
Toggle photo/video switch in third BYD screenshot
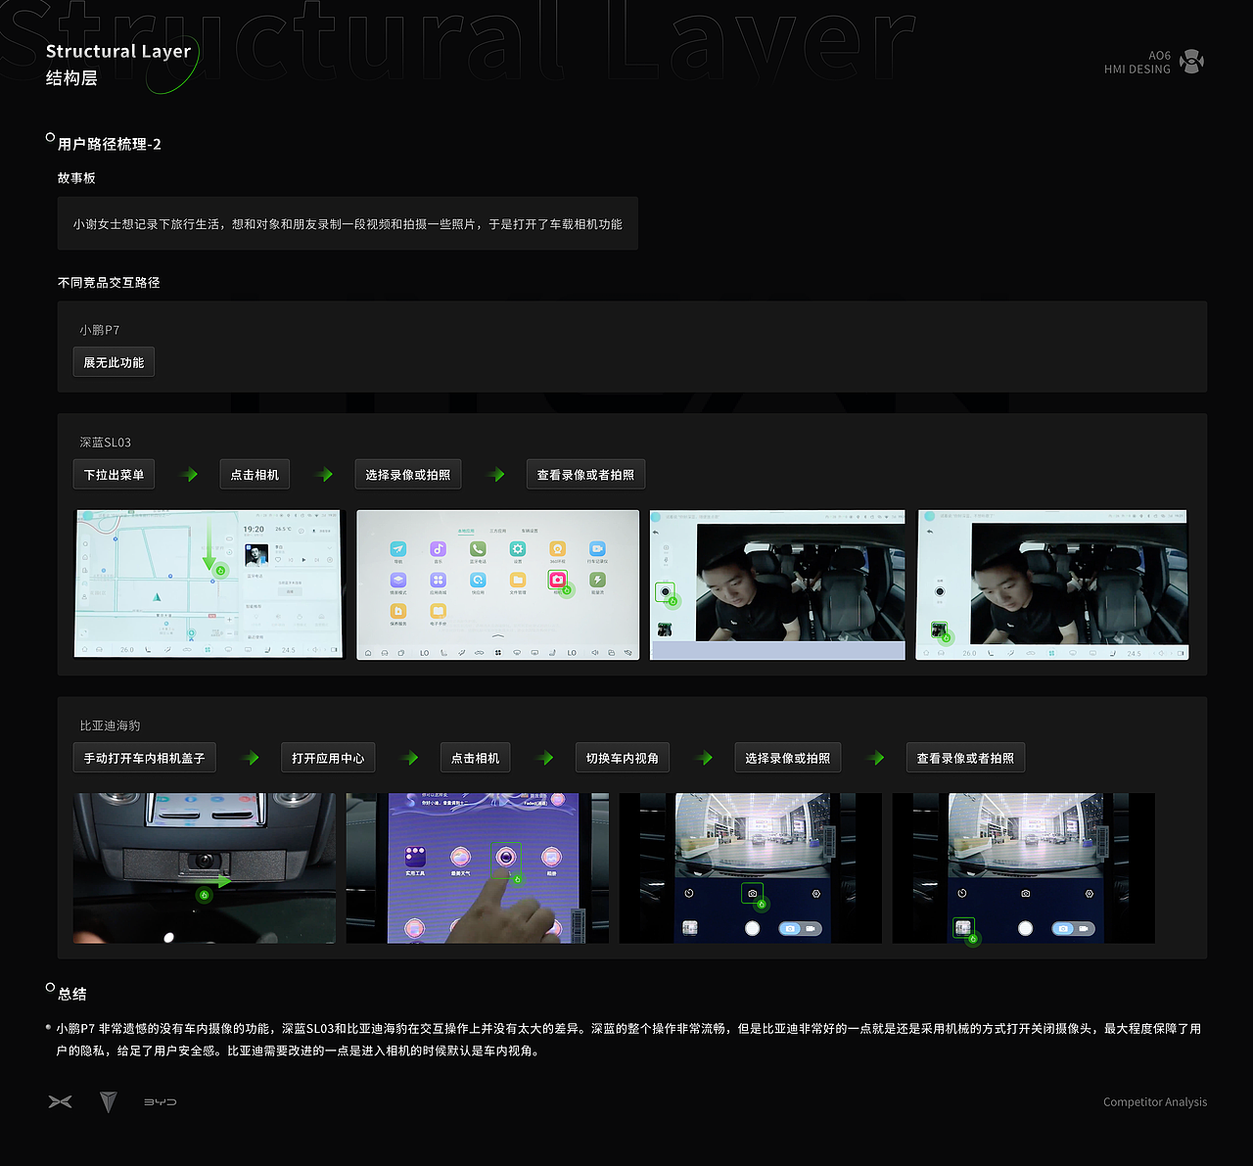[x=801, y=928]
